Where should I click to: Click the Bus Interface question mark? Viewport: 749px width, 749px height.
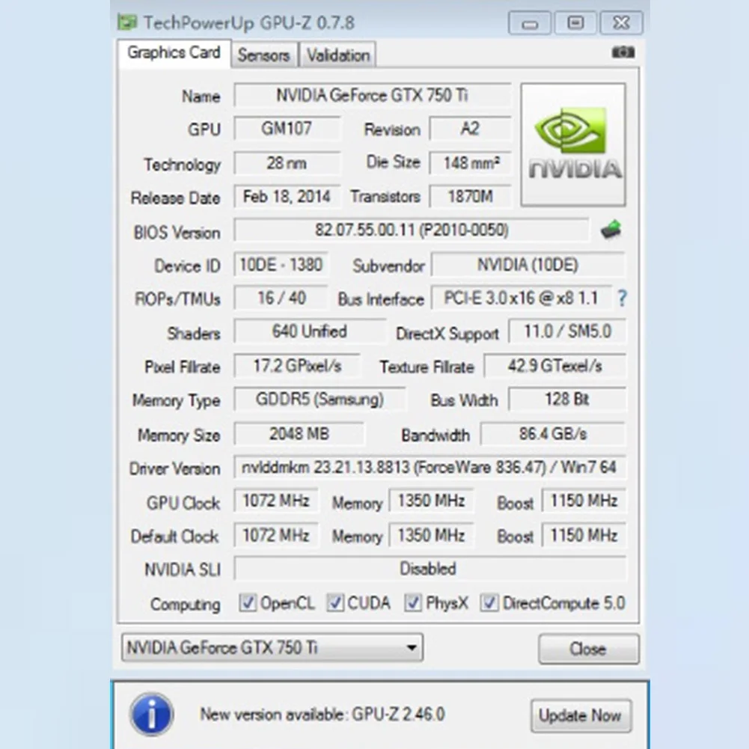pyautogui.click(x=622, y=299)
